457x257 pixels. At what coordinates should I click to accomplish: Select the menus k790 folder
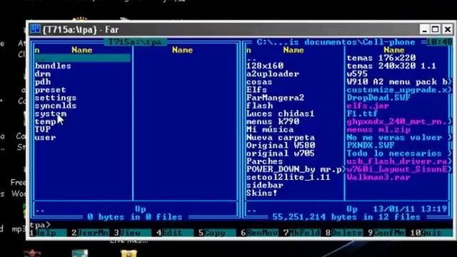click(273, 121)
